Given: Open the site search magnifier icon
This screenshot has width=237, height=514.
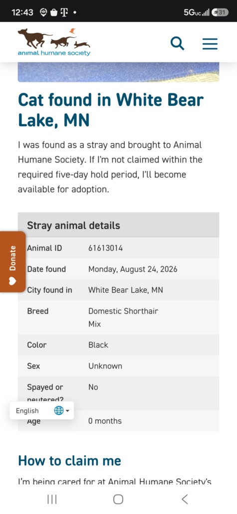Looking at the screenshot, I should (177, 43).
